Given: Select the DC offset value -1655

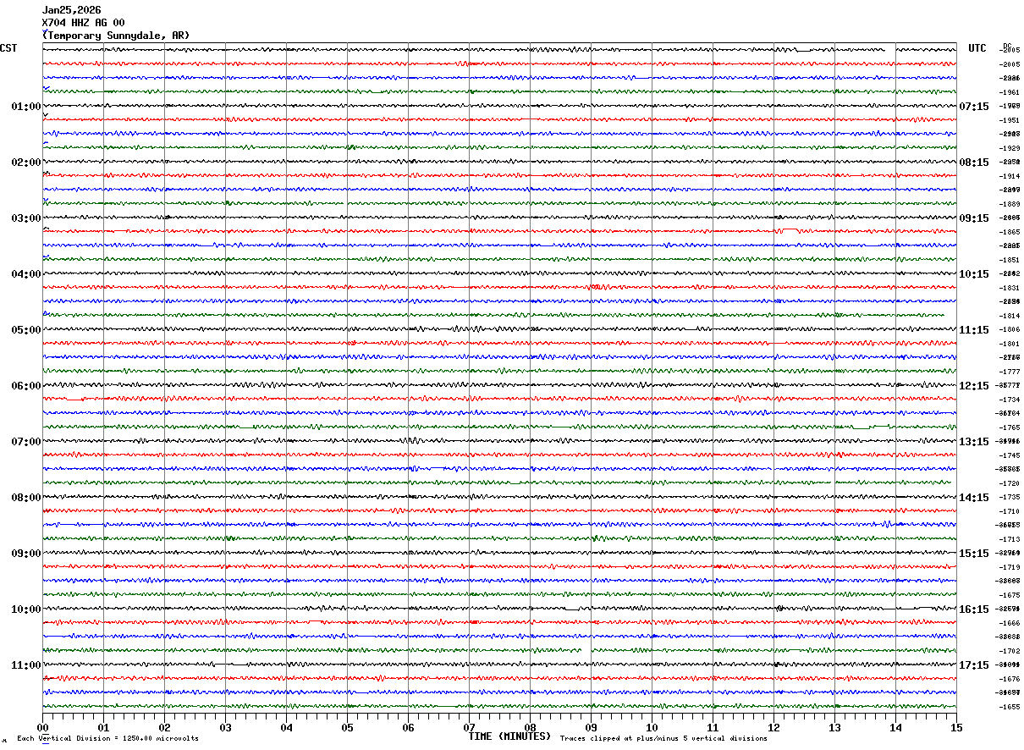Looking at the screenshot, I should coord(1010,707).
